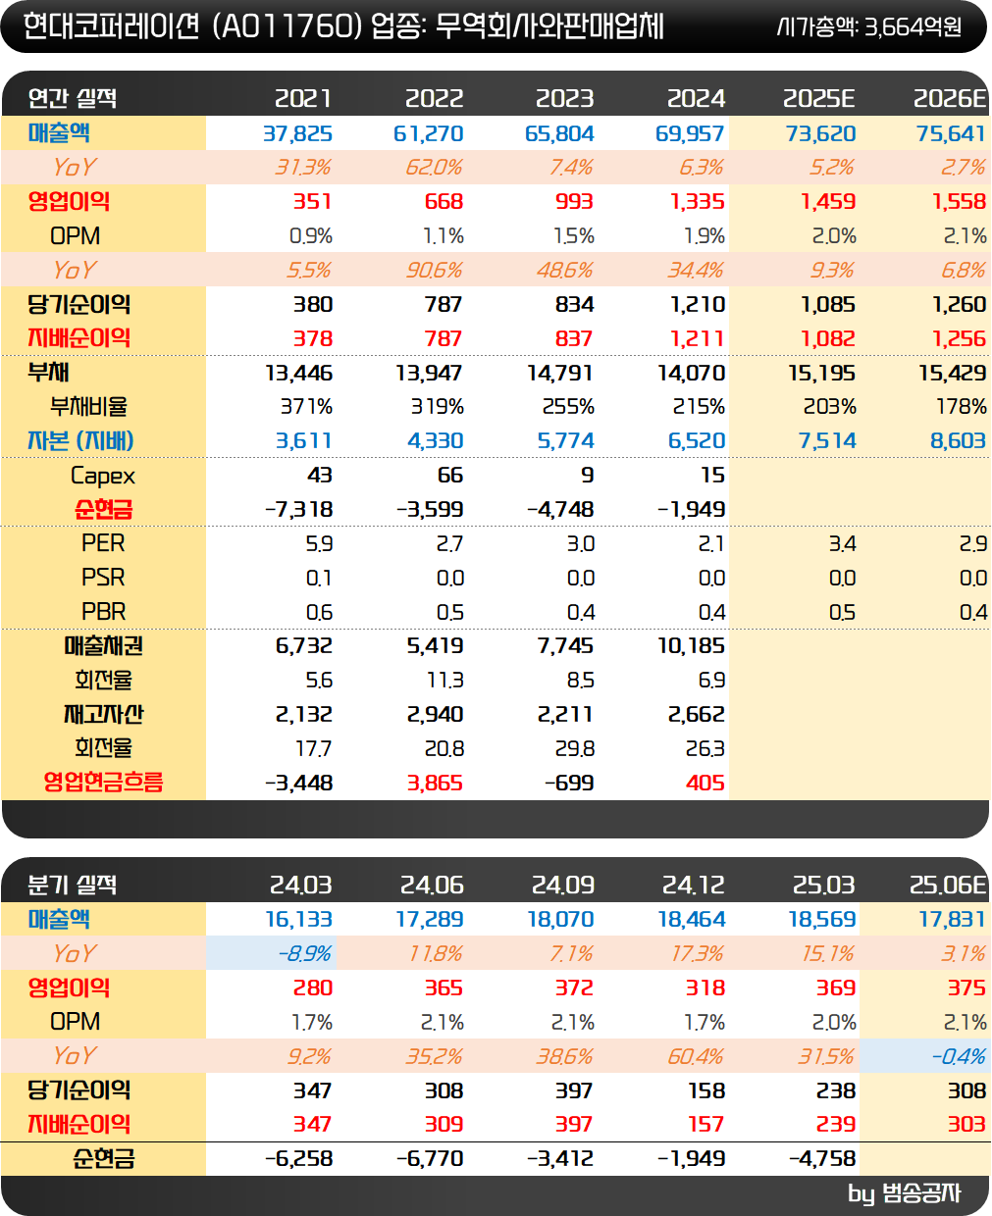Click operating profit YoY -0.4%
The image size is (992, 1216).
pyautogui.click(x=959, y=1056)
